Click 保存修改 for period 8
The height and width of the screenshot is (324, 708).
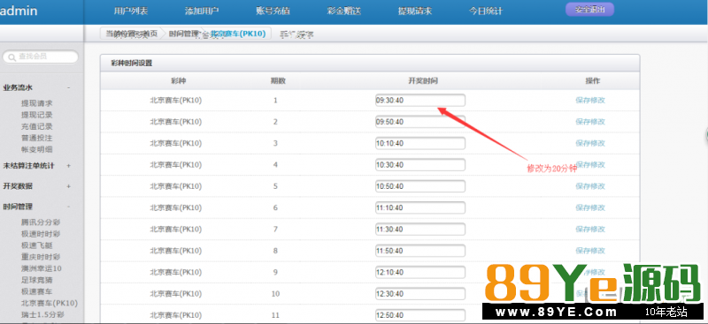coord(590,251)
